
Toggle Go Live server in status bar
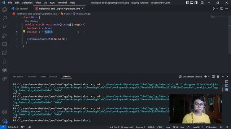[178, 127]
